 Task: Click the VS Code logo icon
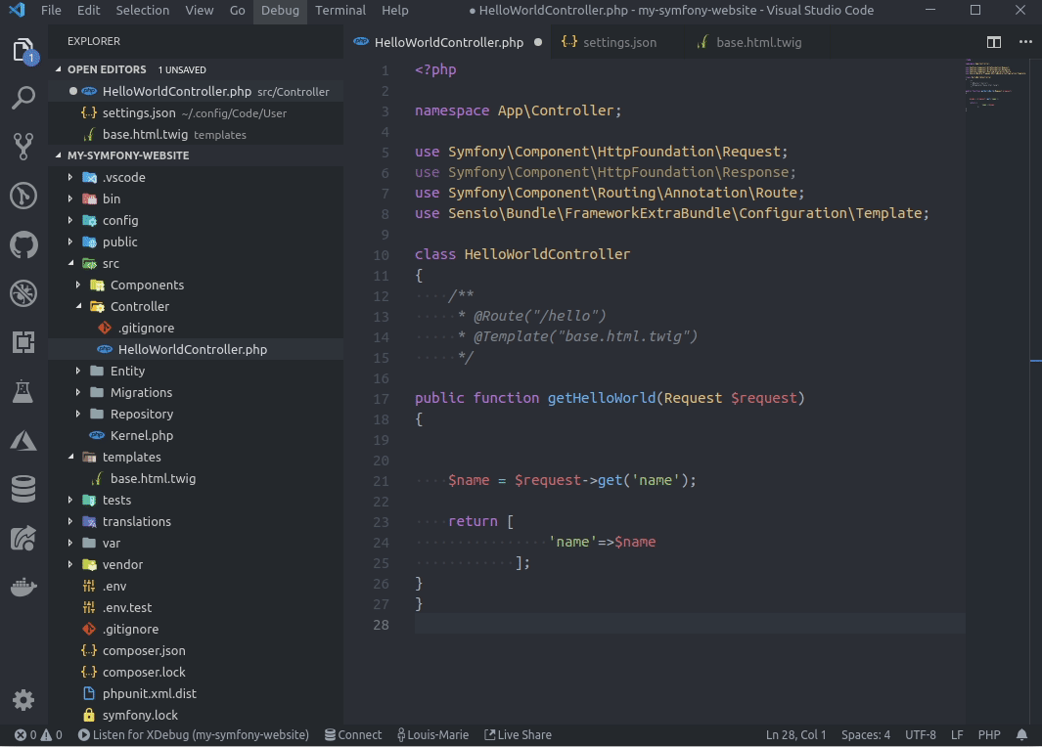click(x=18, y=10)
